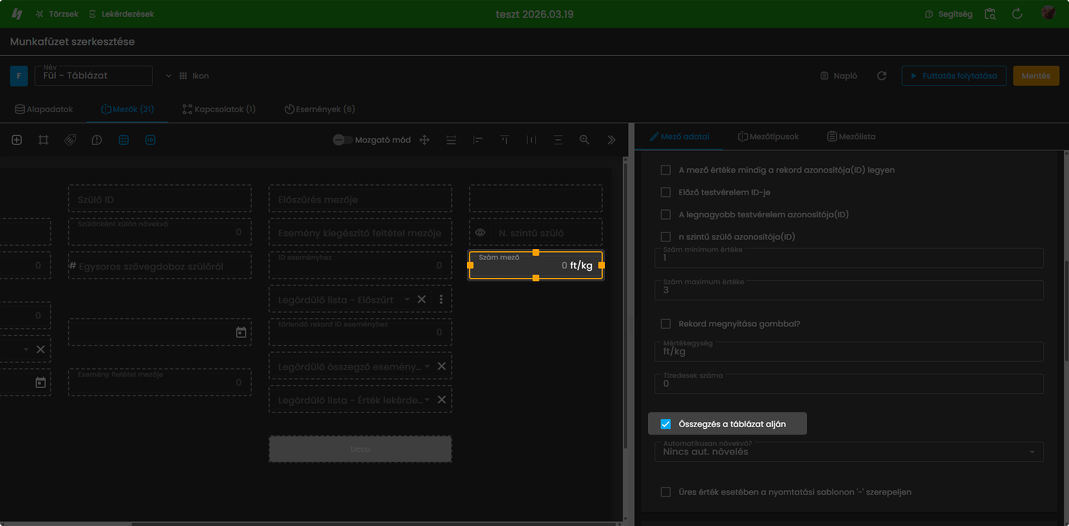Open the zoom magnifier tool
This screenshot has height=526, width=1069.
pyautogui.click(x=584, y=140)
